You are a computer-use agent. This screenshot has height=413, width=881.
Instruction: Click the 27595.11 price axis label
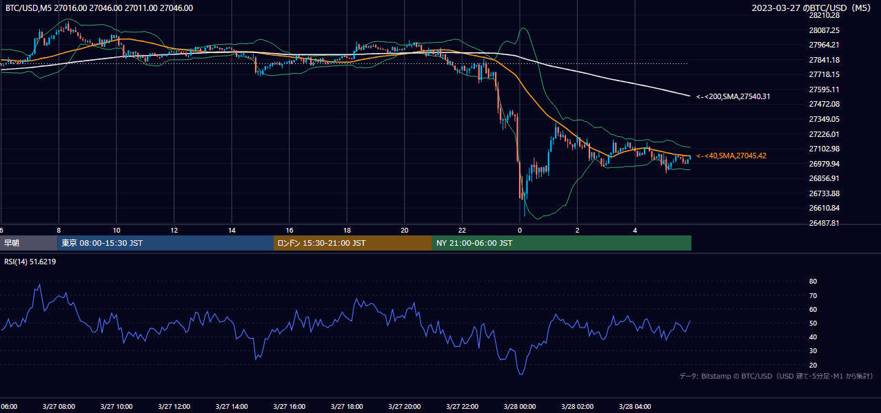(x=824, y=89)
